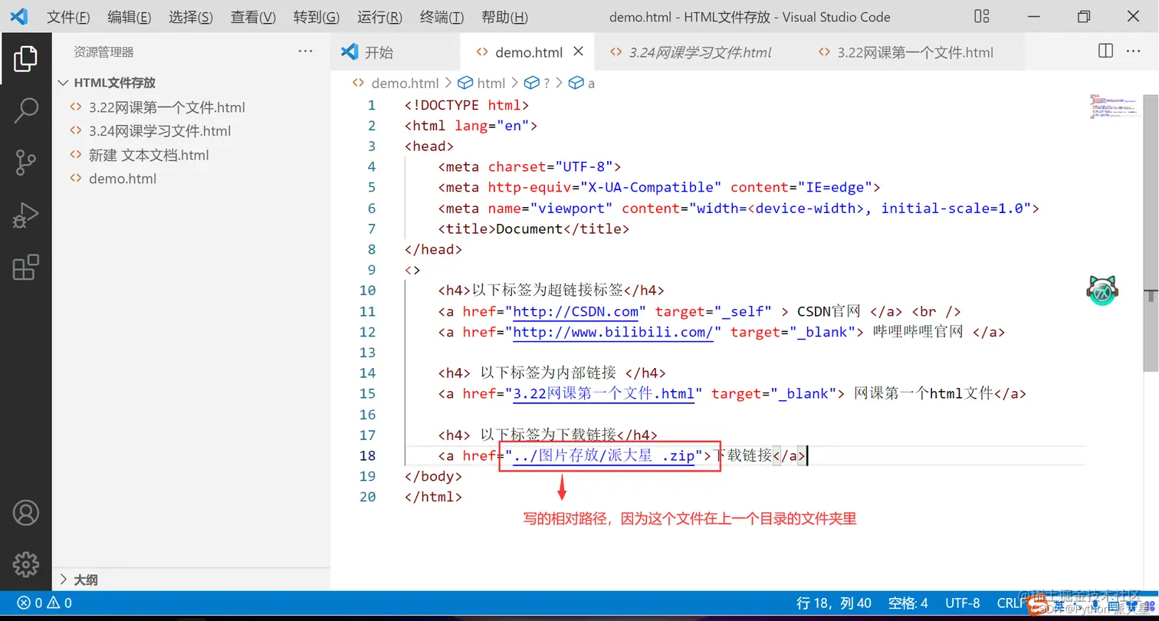Click UTF-8 encoding status item
Screen dimensions: 1159x621
pyautogui.click(x=963, y=603)
